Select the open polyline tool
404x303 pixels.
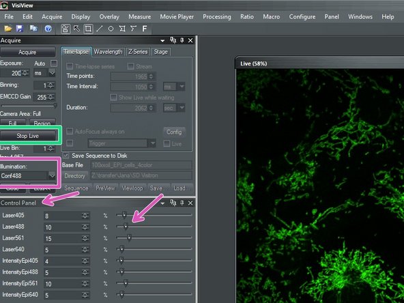click(x=133, y=29)
